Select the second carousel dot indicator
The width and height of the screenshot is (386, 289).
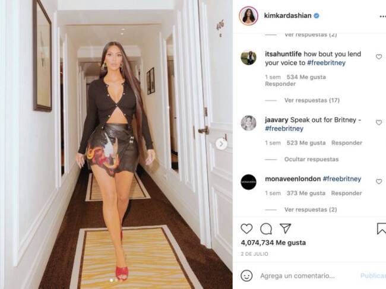tap(116, 280)
